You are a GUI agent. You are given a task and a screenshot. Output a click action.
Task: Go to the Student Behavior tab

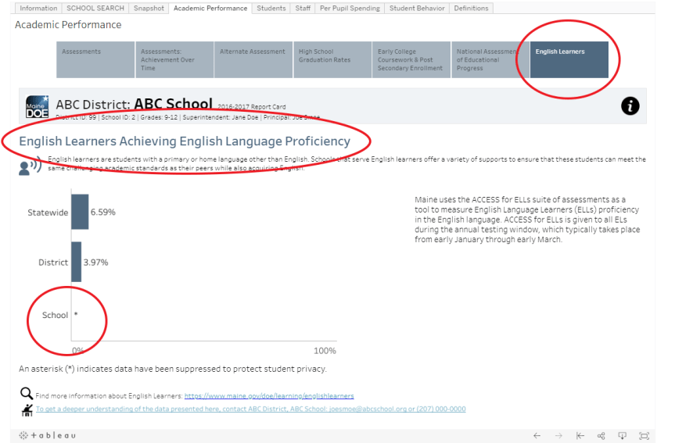point(417,9)
